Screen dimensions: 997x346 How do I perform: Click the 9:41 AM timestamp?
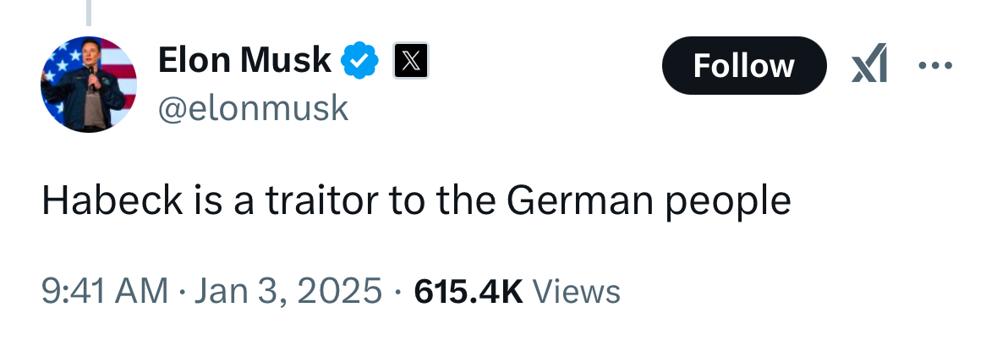pyautogui.click(x=104, y=291)
